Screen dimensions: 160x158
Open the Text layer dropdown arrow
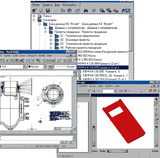point(24,67)
